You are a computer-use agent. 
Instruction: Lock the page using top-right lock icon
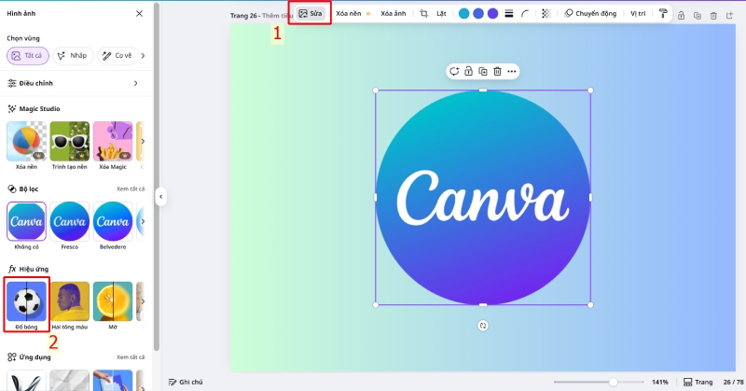pyautogui.click(x=682, y=16)
